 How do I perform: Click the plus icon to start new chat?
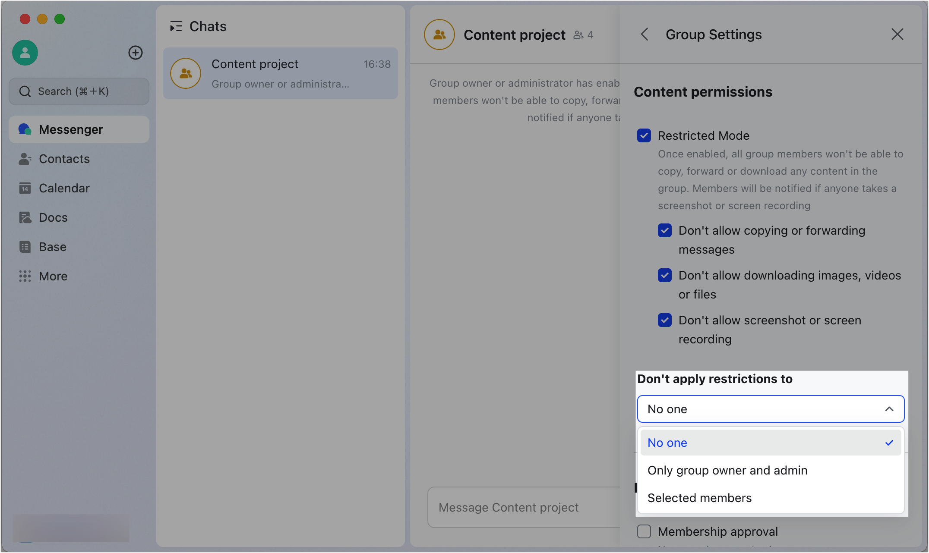(x=136, y=53)
